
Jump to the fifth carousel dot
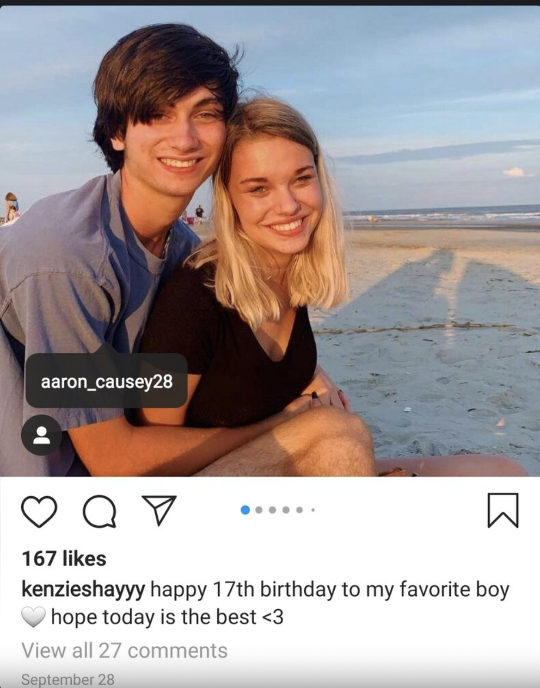point(300,510)
